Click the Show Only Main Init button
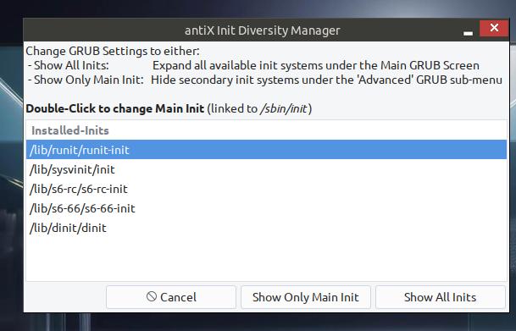This screenshot has height=331, width=516. click(x=306, y=297)
